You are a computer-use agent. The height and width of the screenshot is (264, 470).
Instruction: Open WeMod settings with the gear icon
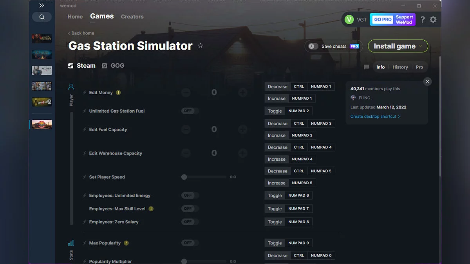[433, 19]
